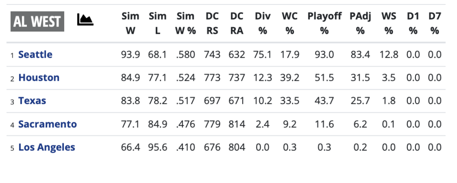
Task: Sort by DC RS column header
Action: coord(212,24)
